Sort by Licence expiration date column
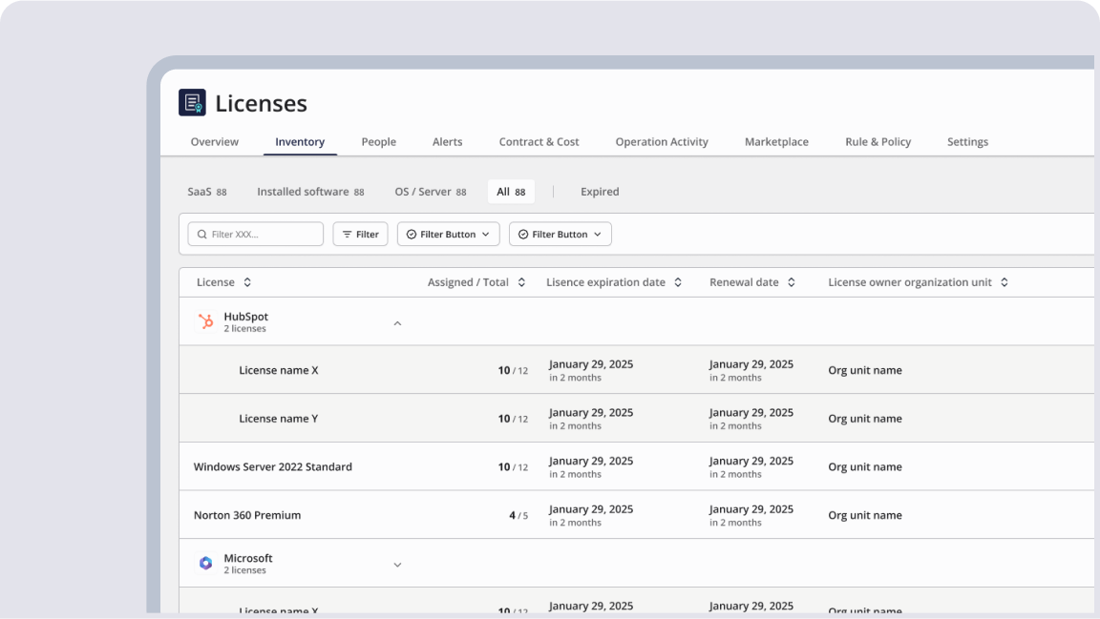 tap(678, 282)
